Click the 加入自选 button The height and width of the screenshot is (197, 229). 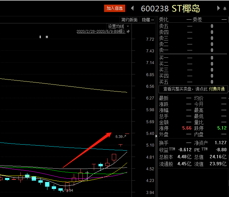coord(114,8)
